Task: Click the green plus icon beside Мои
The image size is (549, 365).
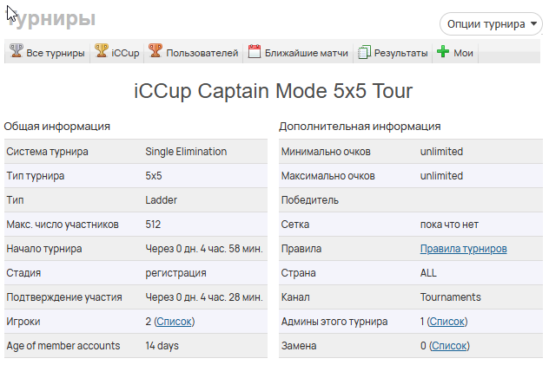Action: point(443,52)
